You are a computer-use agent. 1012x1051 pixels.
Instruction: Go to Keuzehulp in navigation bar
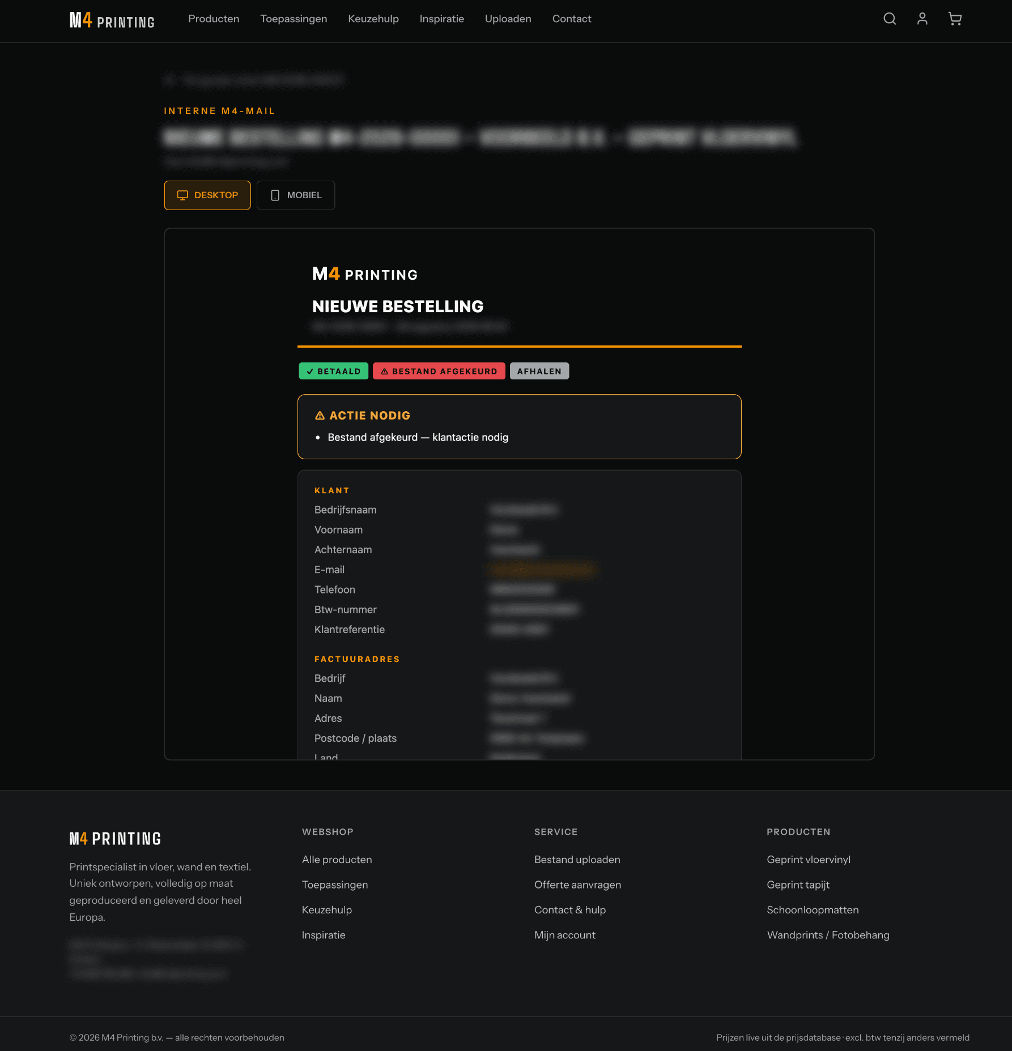[373, 19]
